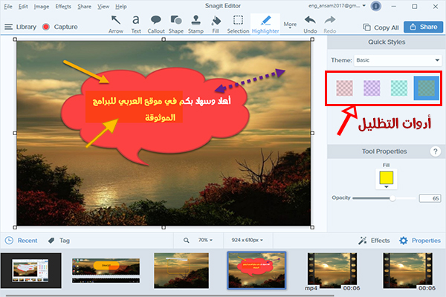446x297 pixels.
Task: Open the Effects panel
Action: point(374,241)
